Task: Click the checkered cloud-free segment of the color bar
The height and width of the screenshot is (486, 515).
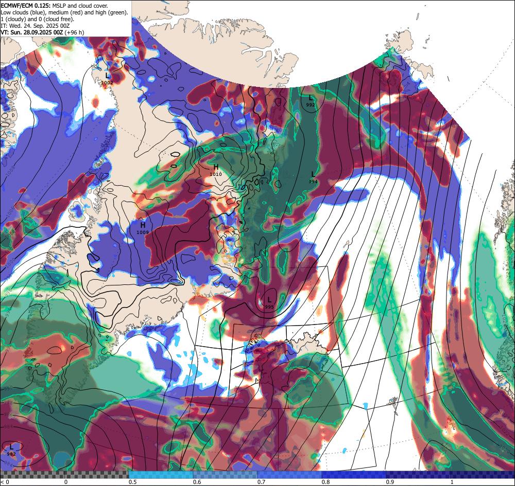Action: click(x=64, y=475)
